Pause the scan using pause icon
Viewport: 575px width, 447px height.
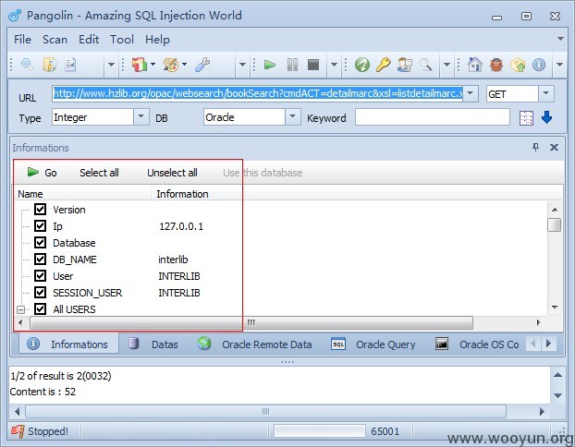tap(292, 65)
